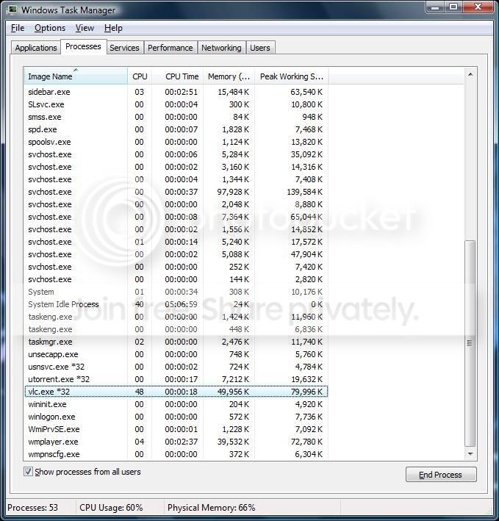This screenshot has height=521, width=499.
Task: Select the Processes tab
Action: click(83, 46)
